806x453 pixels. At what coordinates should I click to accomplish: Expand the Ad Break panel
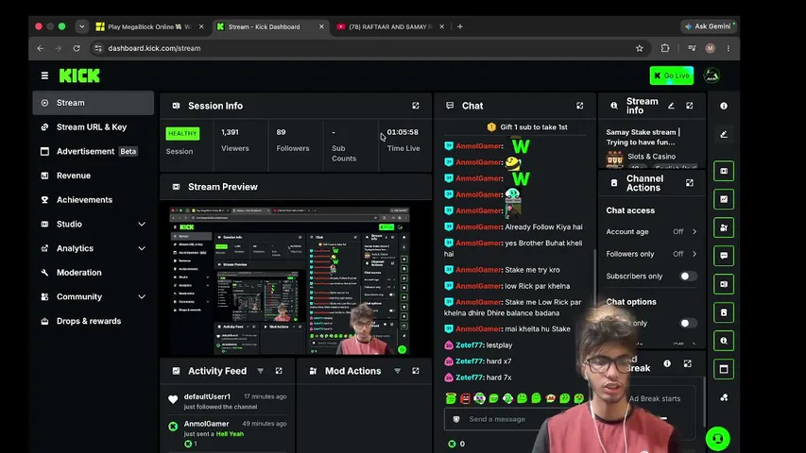[x=687, y=363]
